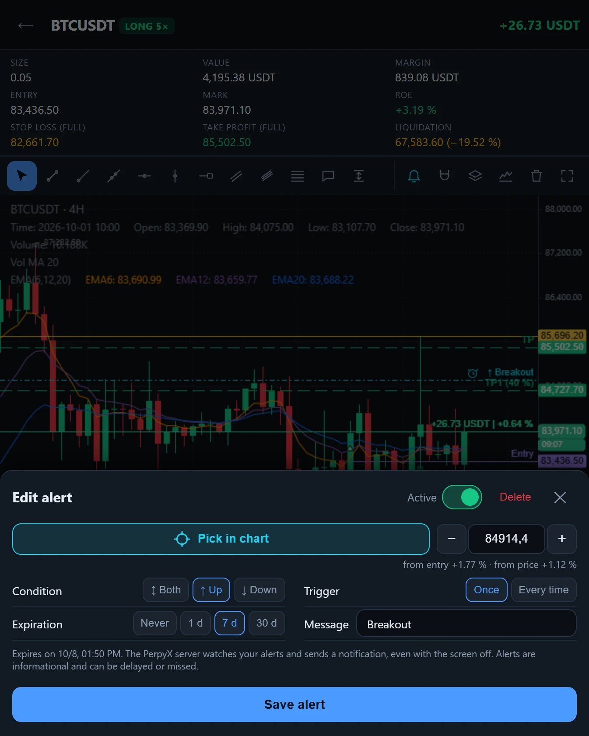Image resolution: width=589 pixels, height=736 pixels.
Task: Select the parallel channel tool
Action: [236, 176]
